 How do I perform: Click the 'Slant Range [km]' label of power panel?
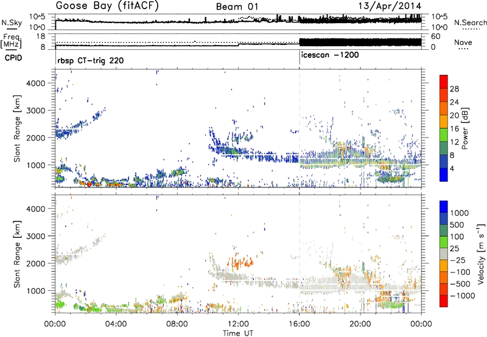coord(17,128)
